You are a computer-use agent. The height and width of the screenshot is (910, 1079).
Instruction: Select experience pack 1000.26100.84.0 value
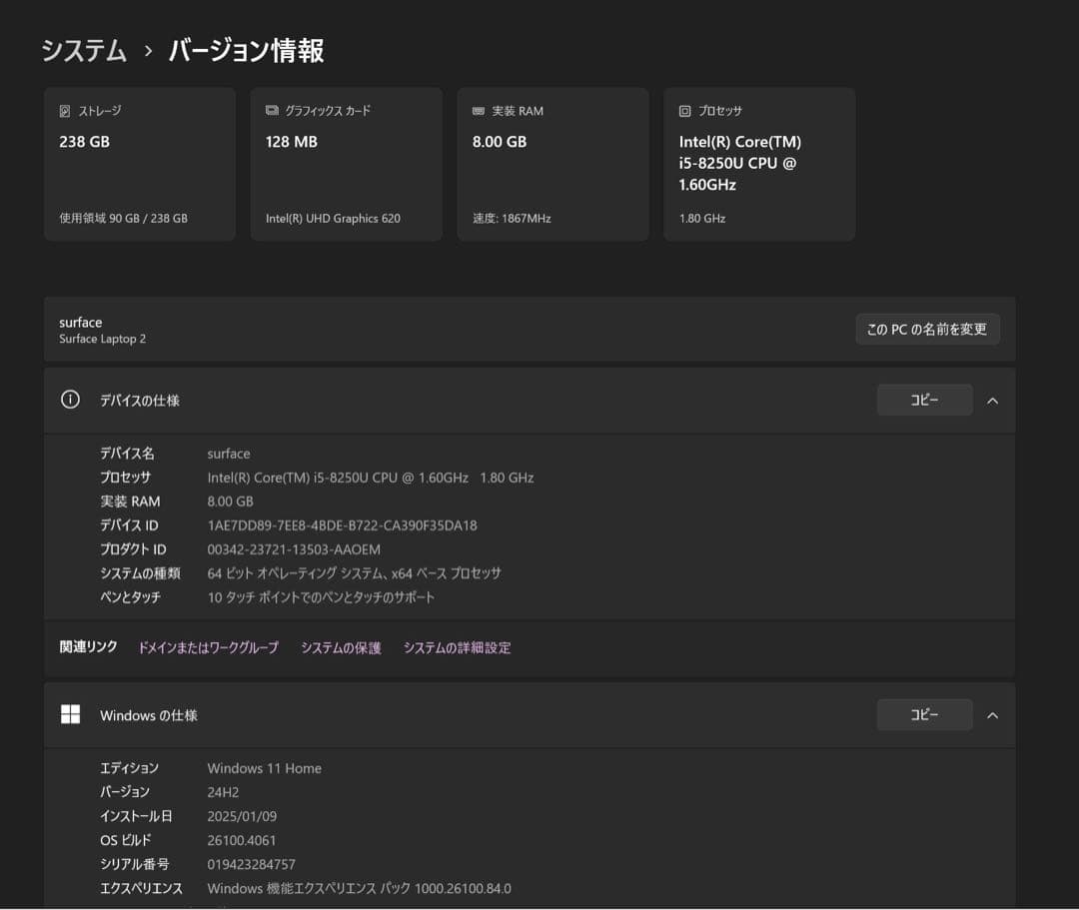point(360,889)
